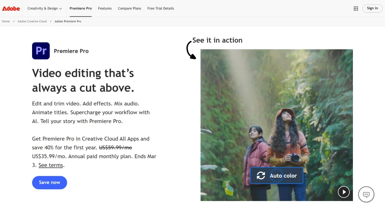Click Adobe Premiere Pro breadcrumb text
The height and width of the screenshot is (213, 385).
coord(68,21)
